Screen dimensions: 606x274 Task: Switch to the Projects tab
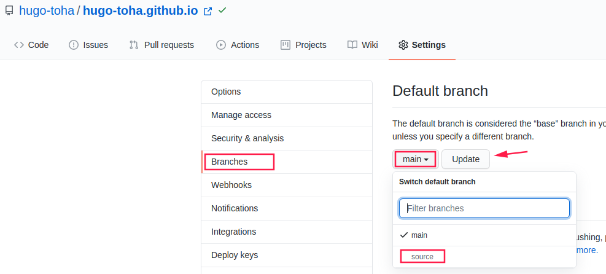point(303,45)
